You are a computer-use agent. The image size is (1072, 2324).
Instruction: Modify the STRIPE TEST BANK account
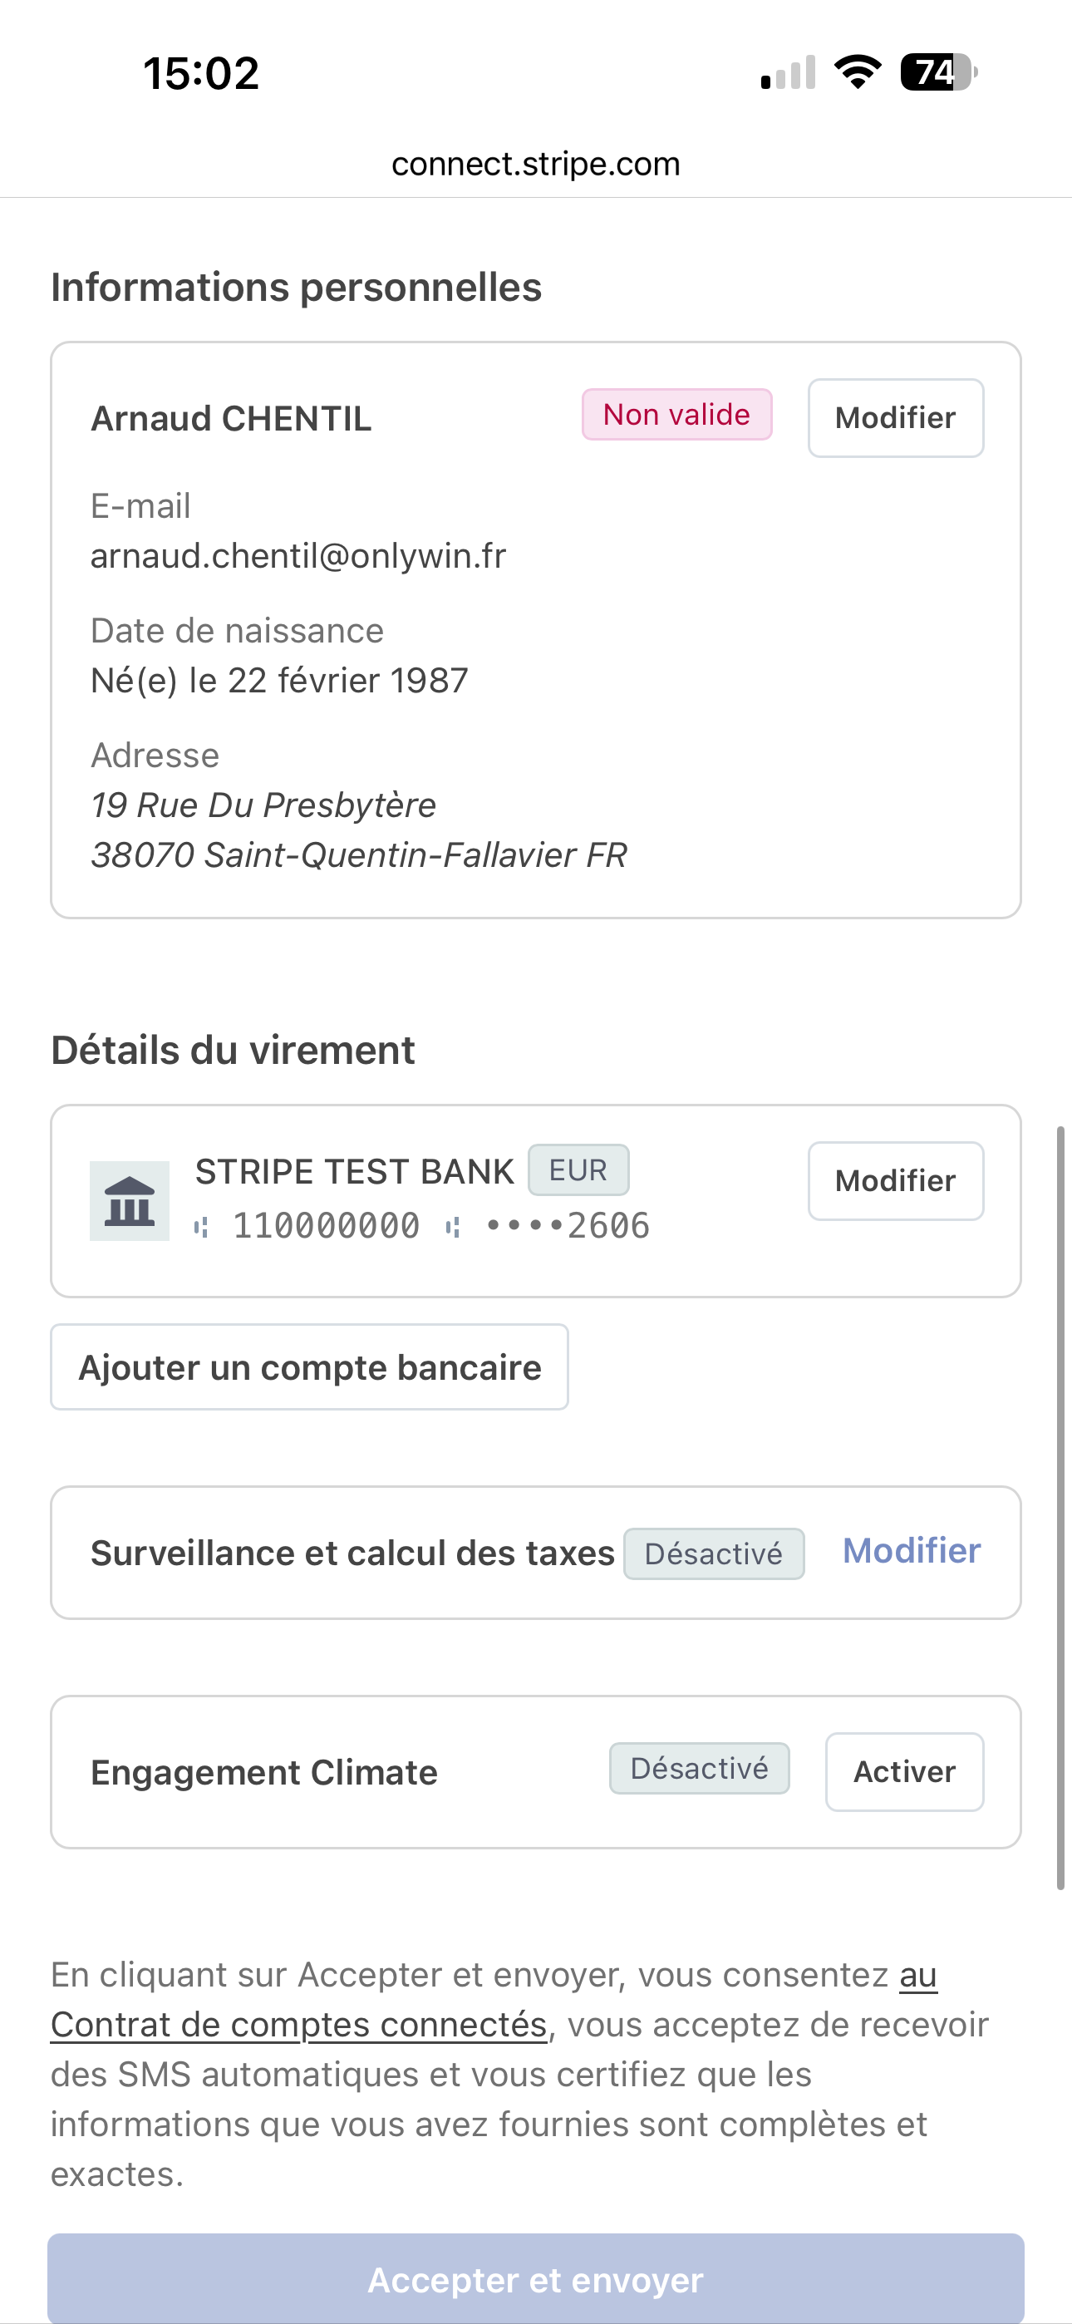coord(895,1181)
